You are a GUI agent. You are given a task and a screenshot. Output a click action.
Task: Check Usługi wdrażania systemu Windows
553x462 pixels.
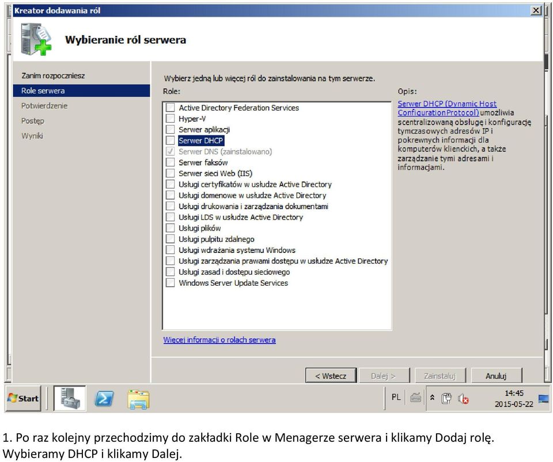click(171, 249)
